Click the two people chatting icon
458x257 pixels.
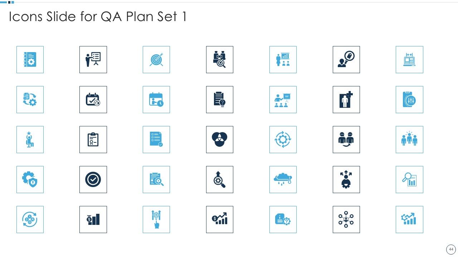(346, 140)
